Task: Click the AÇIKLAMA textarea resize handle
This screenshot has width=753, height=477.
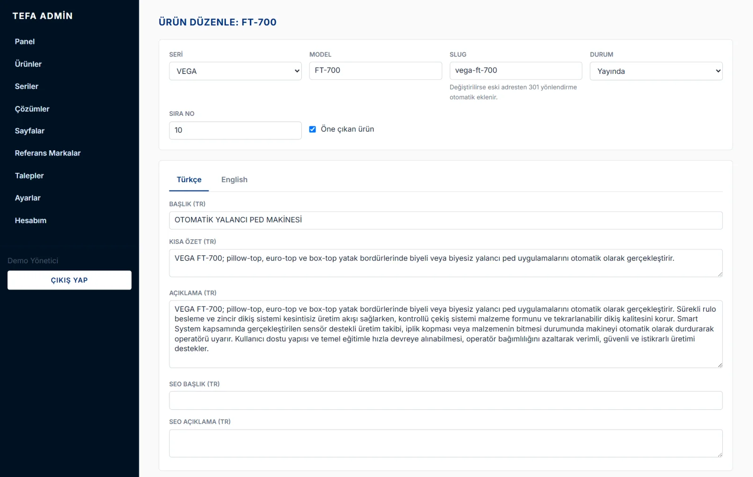Action: click(x=720, y=365)
